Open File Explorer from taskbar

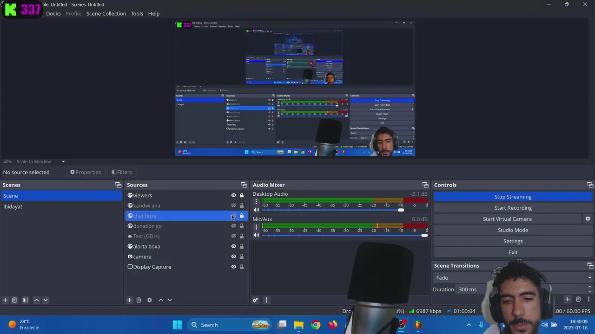click(298, 325)
